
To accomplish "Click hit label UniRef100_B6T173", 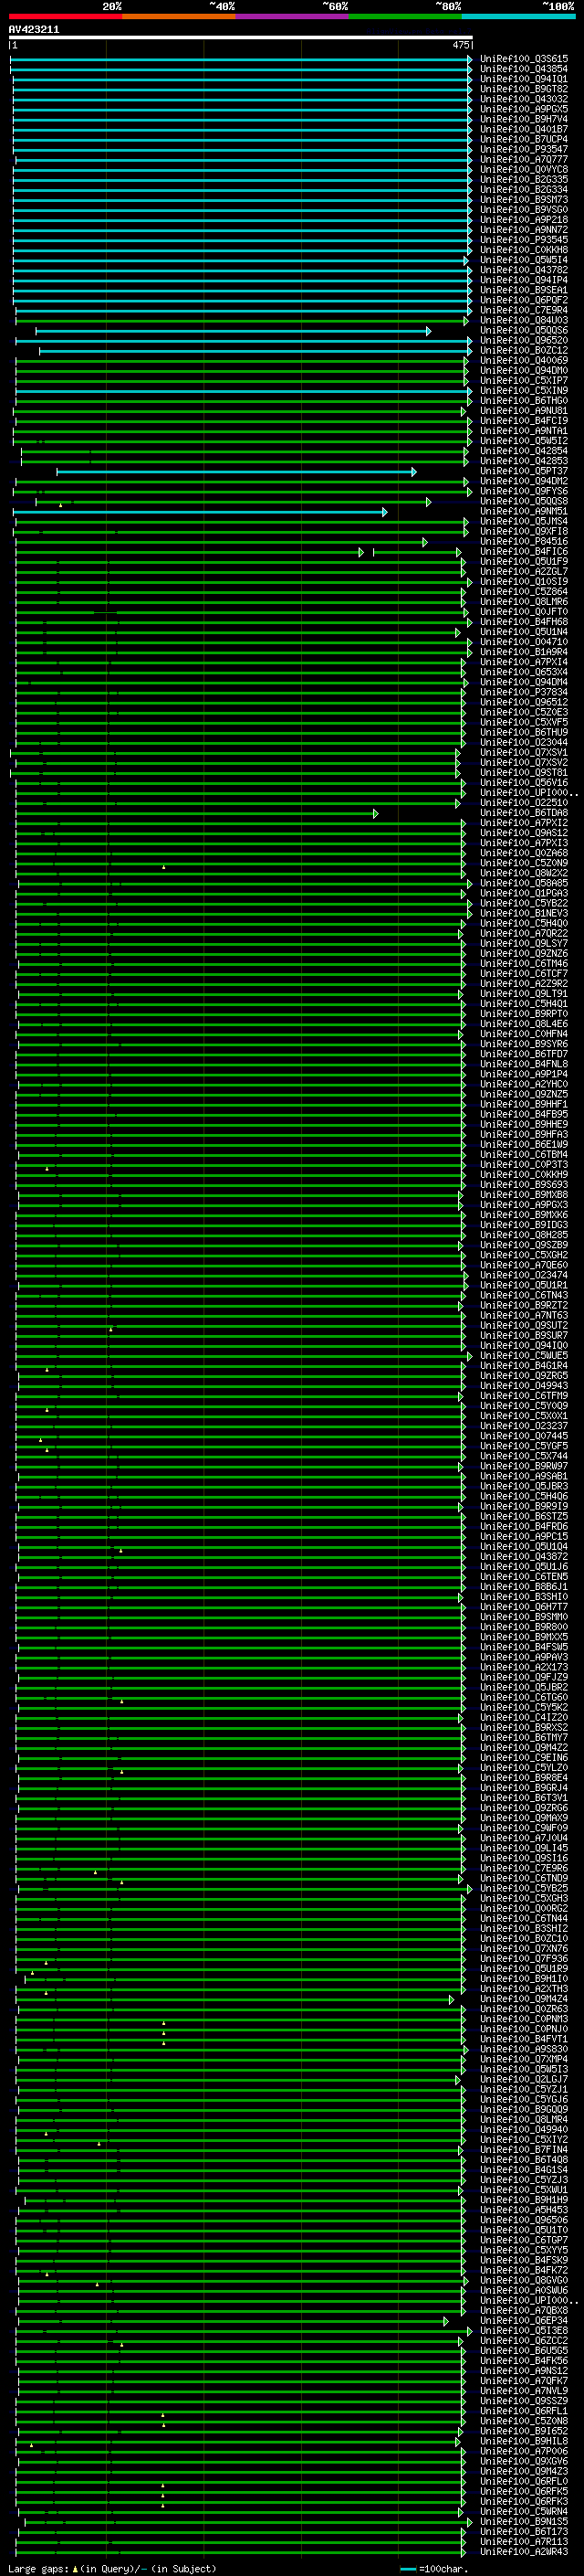I will click(x=524, y=2533).
